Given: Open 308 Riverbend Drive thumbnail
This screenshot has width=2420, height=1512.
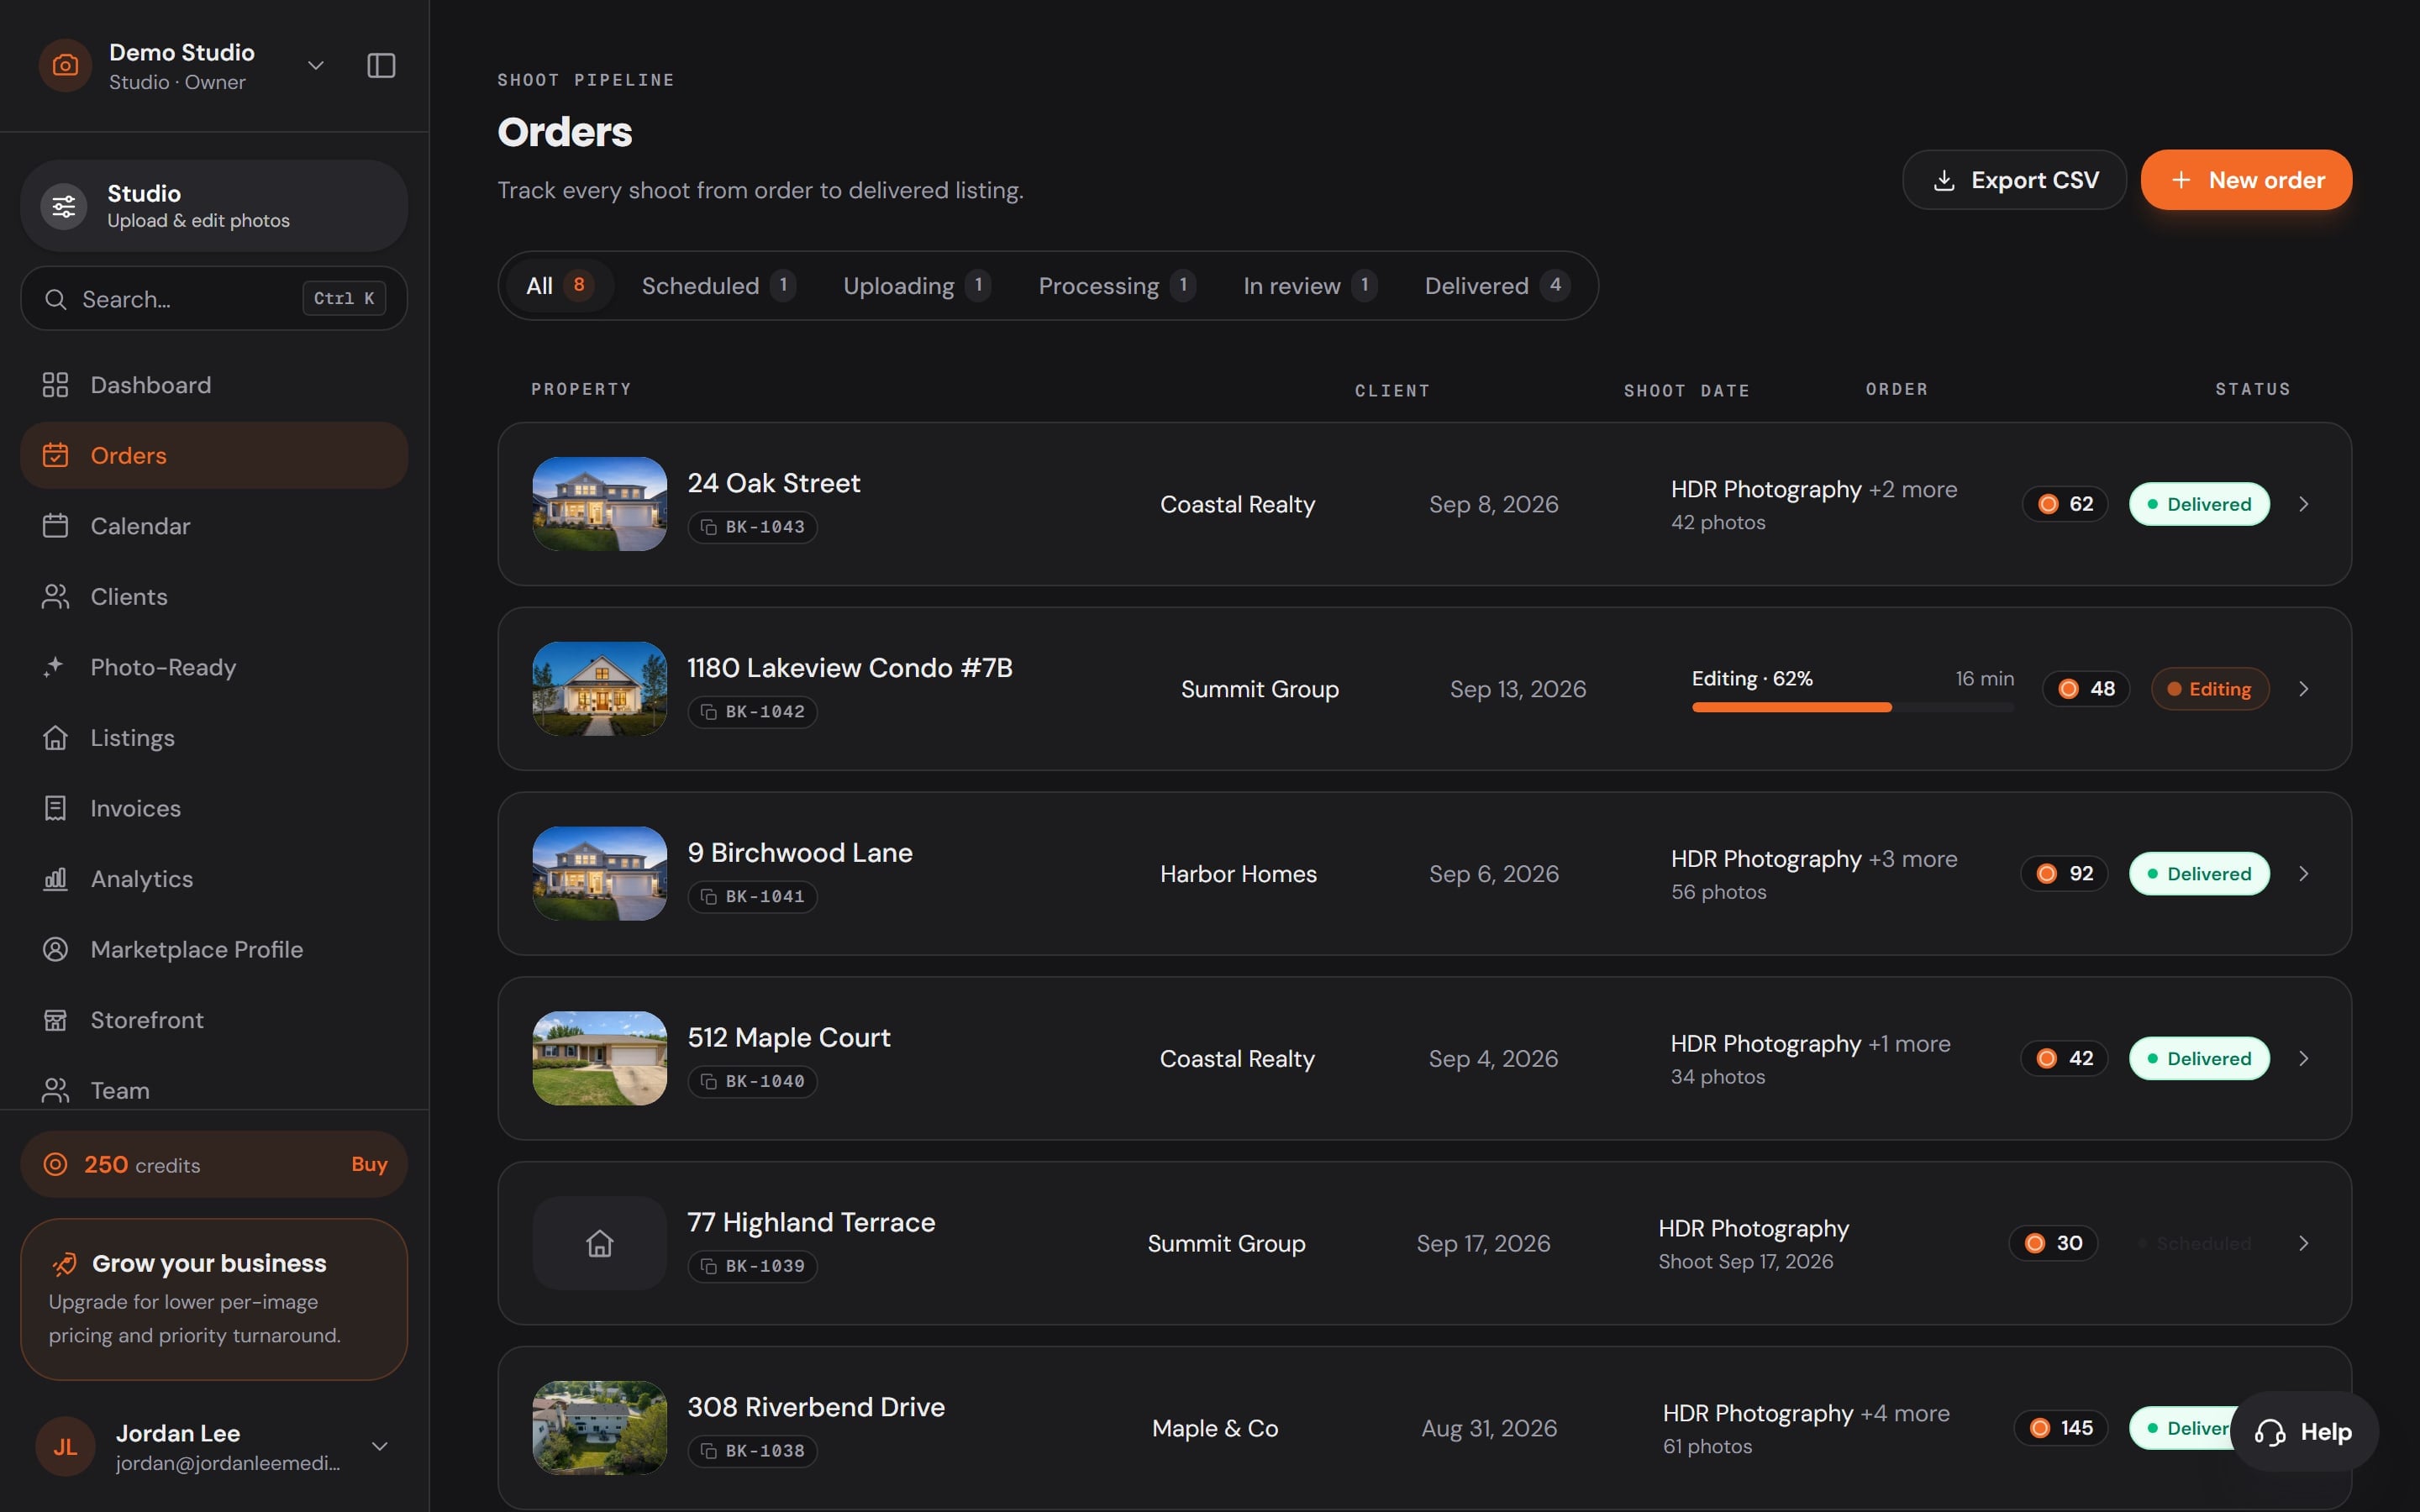Looking at the screenshot, I should [600, 1428].
